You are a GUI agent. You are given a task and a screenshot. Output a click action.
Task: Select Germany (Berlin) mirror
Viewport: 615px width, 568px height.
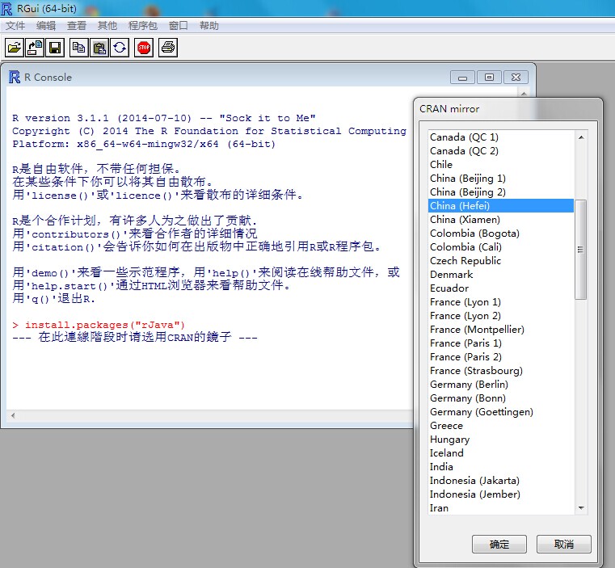[x=501, y=385]
